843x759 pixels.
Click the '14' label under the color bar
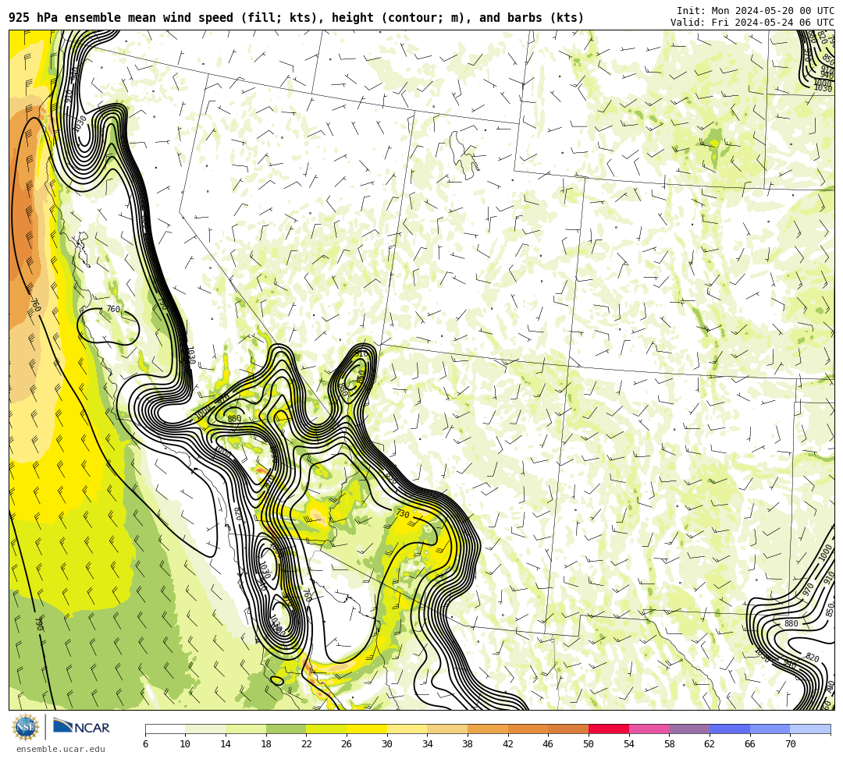pyautogui.click(x=226, y=744)
